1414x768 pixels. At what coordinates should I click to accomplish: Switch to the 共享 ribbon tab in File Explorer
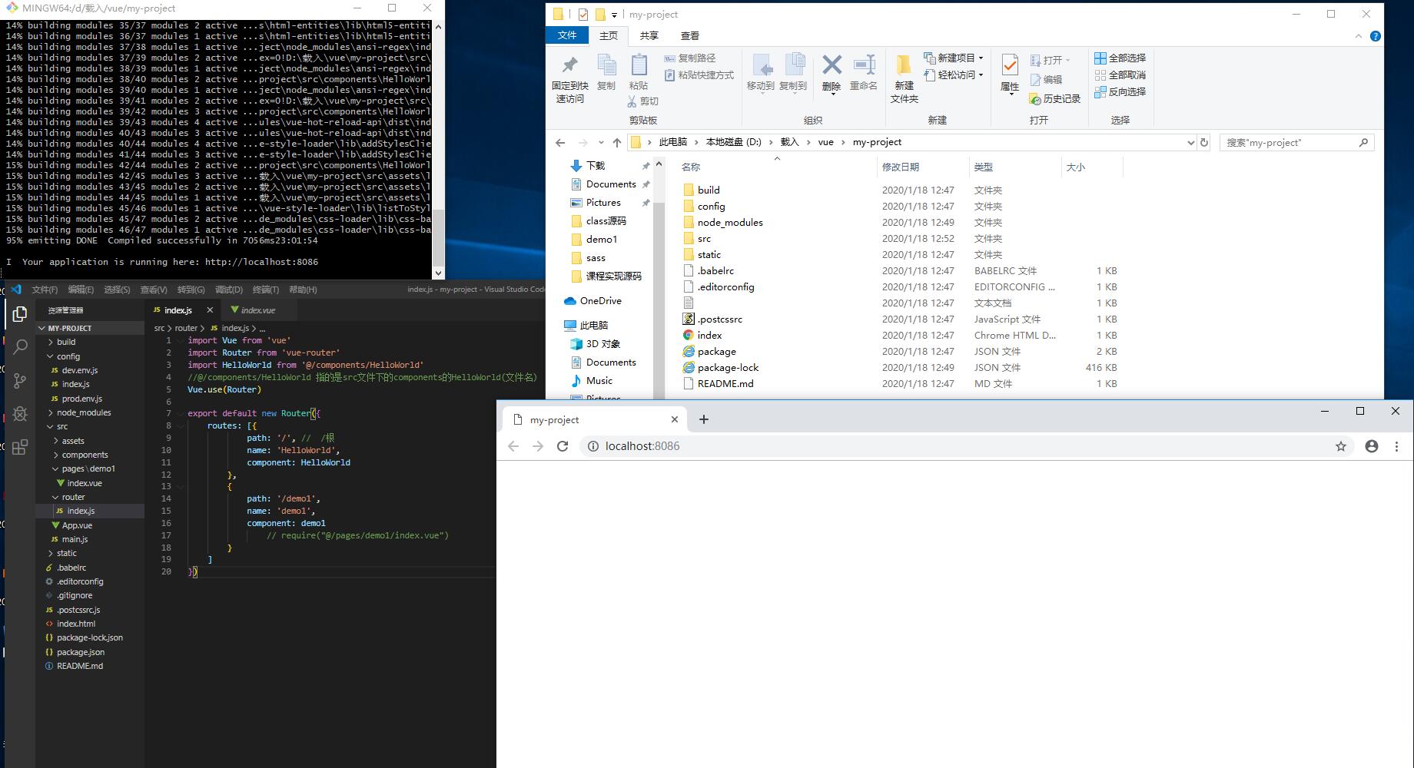(x=649, y=36)
